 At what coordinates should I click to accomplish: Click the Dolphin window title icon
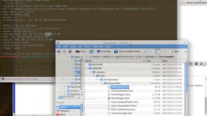[x=58, y=43]
